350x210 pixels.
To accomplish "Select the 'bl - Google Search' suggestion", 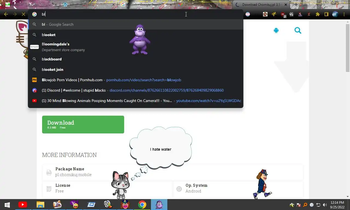I will coord(136,24).
